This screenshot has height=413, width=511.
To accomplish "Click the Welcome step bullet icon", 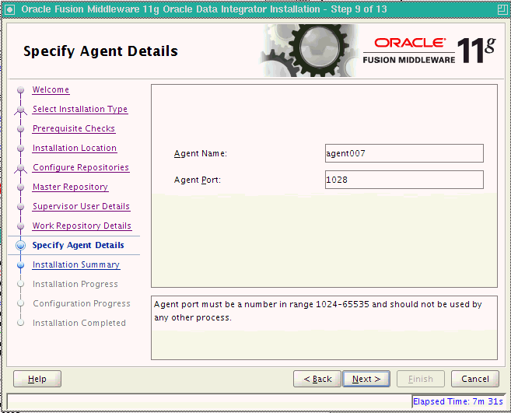I will [20, 89].
